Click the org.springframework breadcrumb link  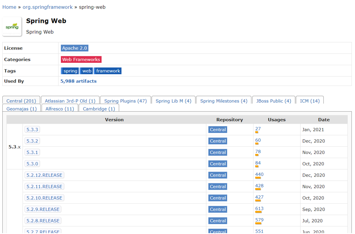[48, 7]
